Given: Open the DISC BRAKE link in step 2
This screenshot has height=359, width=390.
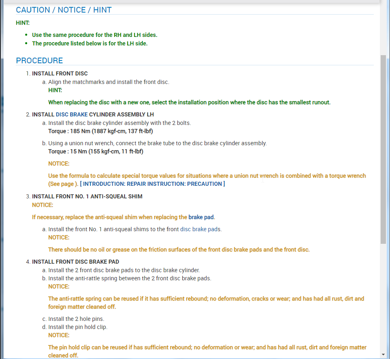Looking at the screenshot, I should (x=72, y=114).
